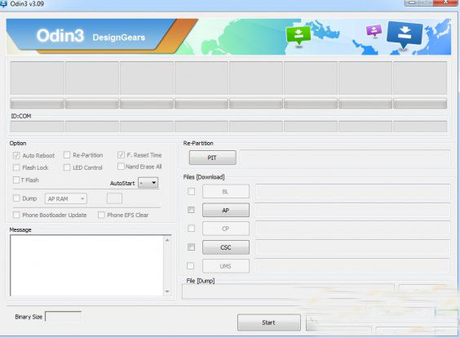Click the PIT button
The image size is (460, 338).
coord(212,158)
